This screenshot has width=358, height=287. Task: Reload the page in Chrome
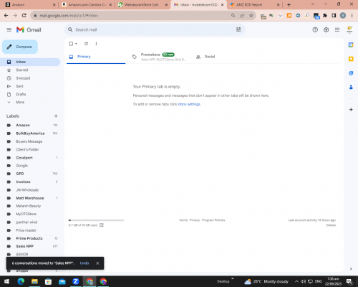(x=24, y=16)
